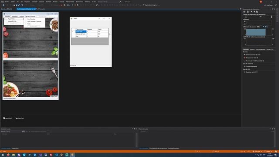Close the active FrmPrincipal design tab
279x157 pixels.
click(34, 9)
